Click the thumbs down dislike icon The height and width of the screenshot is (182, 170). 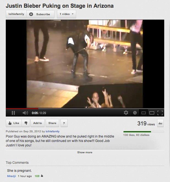[x=26, y=123]
